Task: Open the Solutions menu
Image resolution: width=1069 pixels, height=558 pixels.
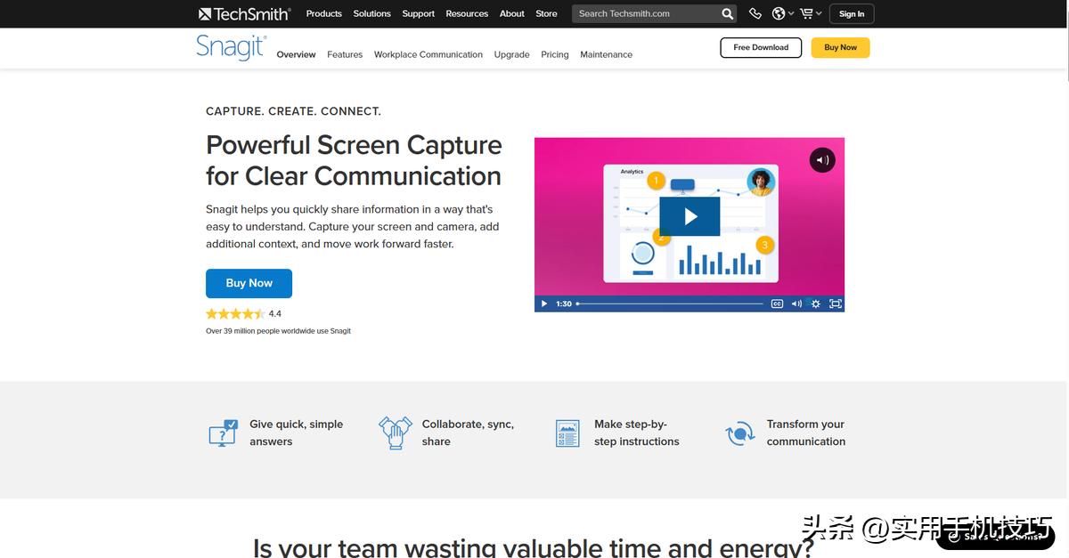Action: click(371, 13)
